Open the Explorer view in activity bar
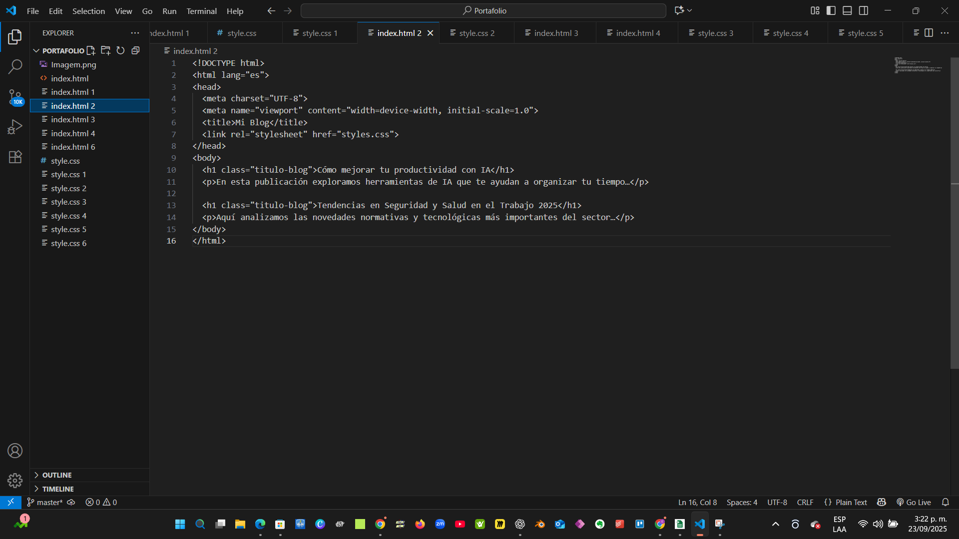Viewport: 959px width, 539px height. click(15, 36)
